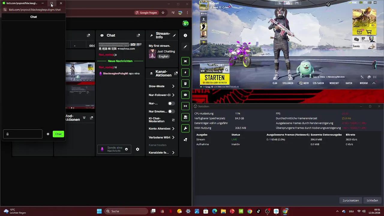Open the MOTIV menu in game
The image size is (384, 216).
(x=304, y=83)
